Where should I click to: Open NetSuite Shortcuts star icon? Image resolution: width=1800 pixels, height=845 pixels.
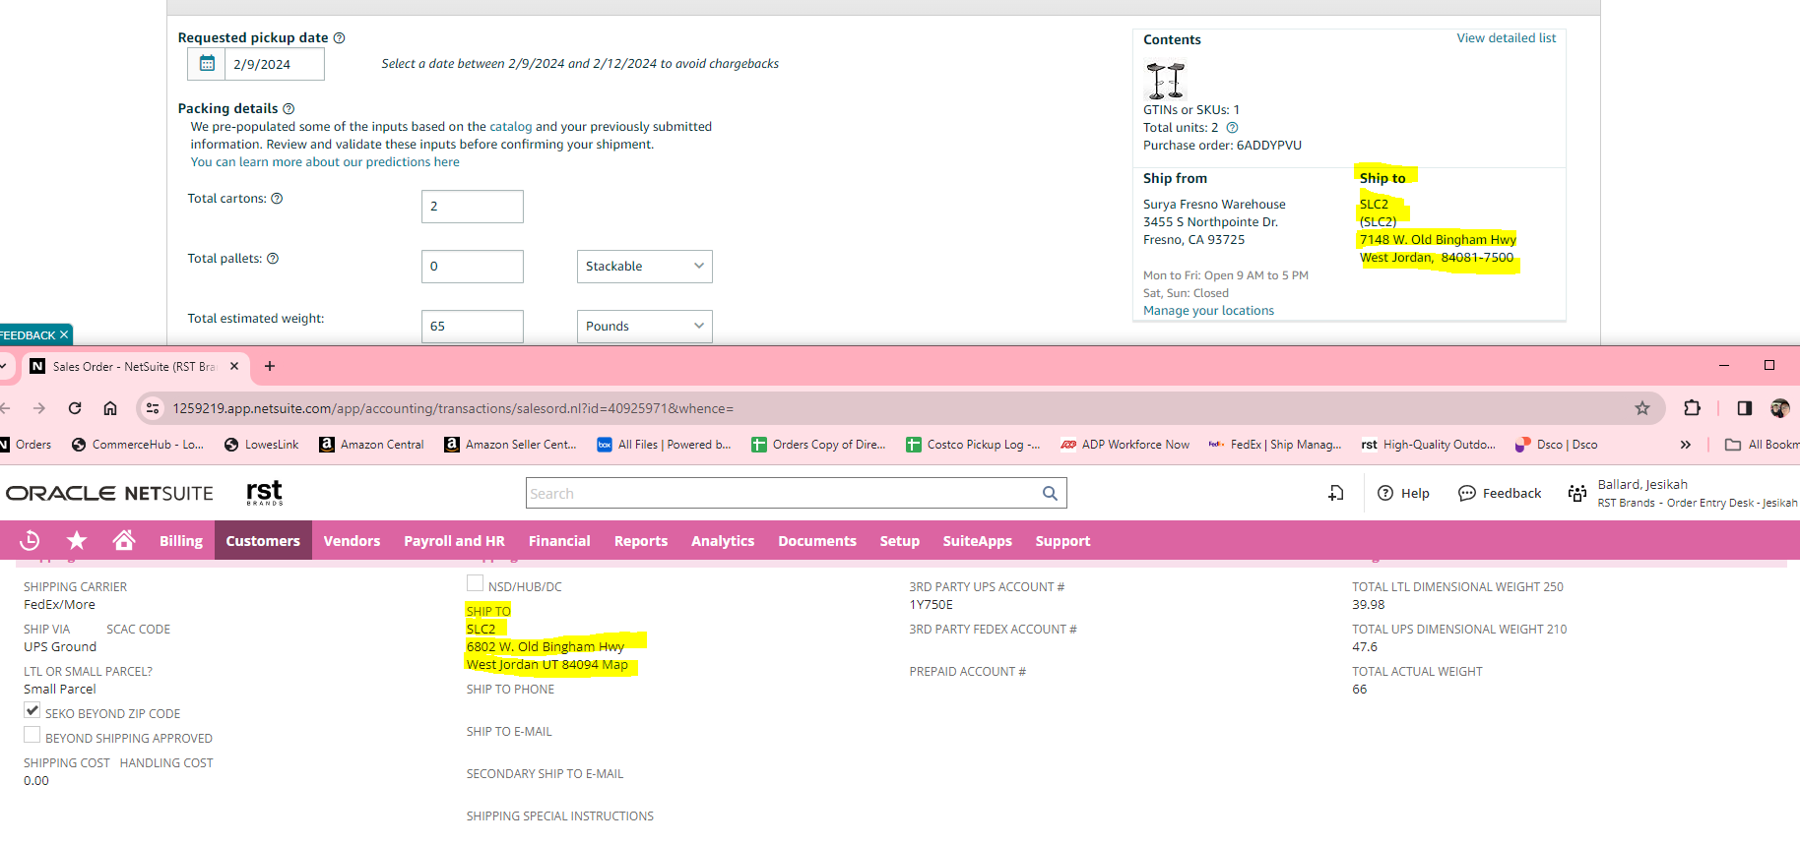[77, 540]
